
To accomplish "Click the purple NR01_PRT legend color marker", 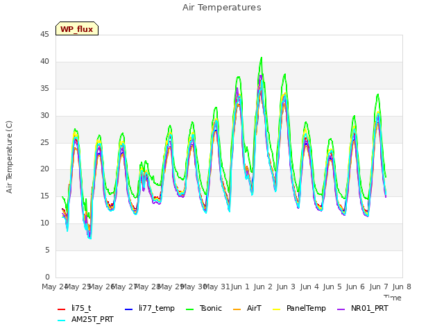I will coord(341,309).
